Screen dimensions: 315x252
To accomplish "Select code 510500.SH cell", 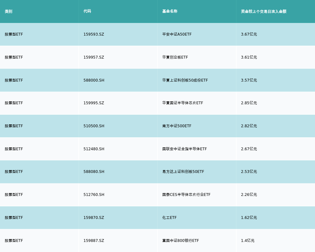I will coord(94,126).
